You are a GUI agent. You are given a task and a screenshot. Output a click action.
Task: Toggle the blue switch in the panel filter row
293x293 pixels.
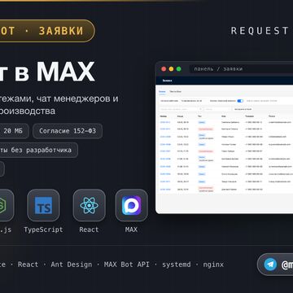[240, 101]
